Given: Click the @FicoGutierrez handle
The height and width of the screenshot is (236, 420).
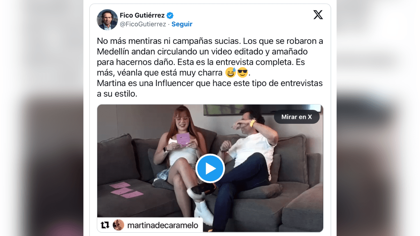Looking at the screenshot, I should 143,24.
